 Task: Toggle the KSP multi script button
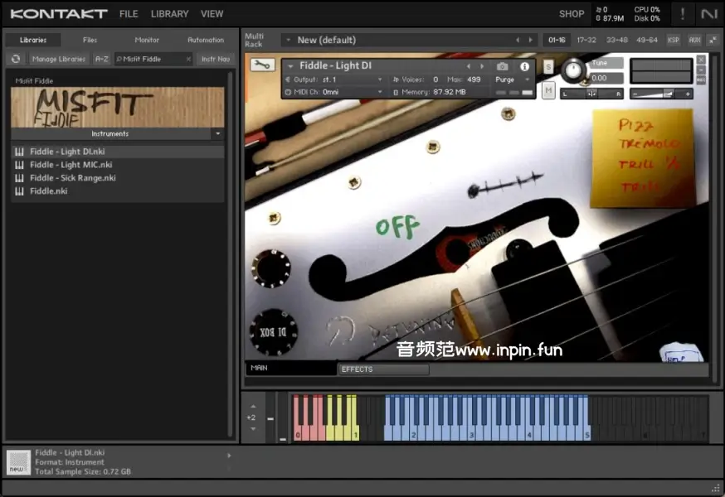pos(673,40)
